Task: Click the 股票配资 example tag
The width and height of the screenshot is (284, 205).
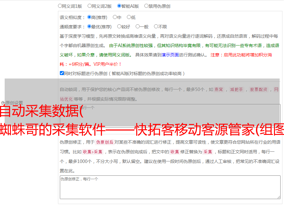Action: coord(259,89)
